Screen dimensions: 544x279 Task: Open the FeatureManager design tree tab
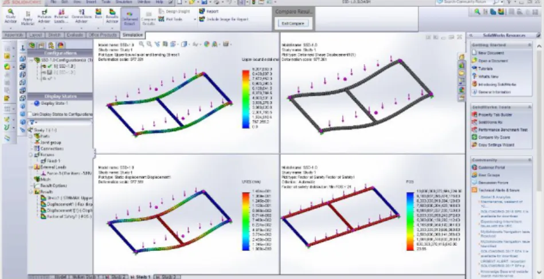click(32, 45)
